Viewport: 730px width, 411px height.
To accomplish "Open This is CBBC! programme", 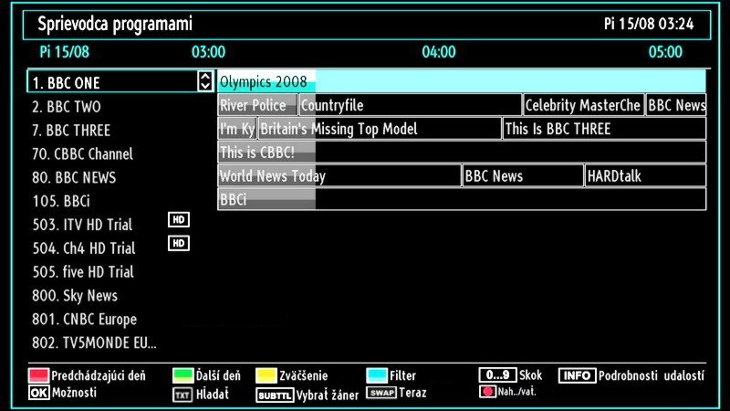I will click(462, 152).
